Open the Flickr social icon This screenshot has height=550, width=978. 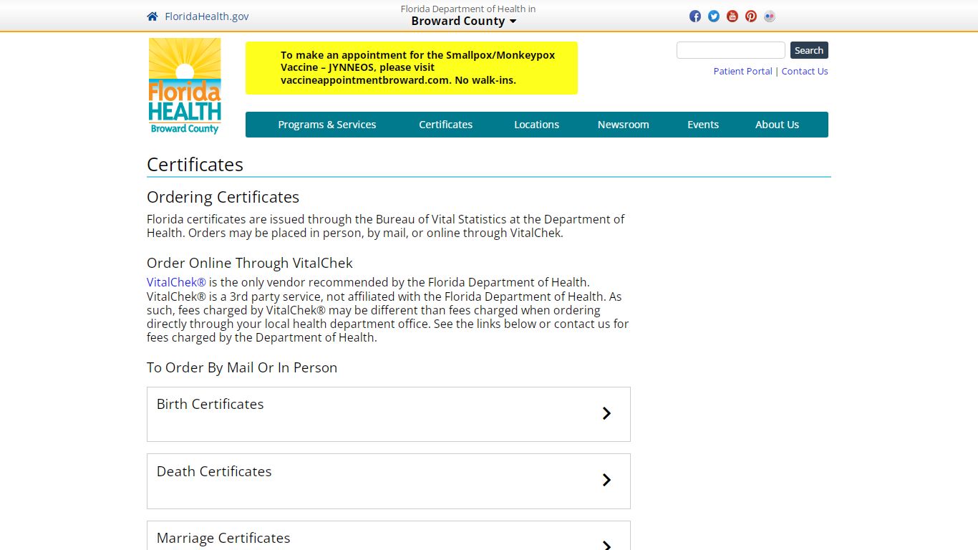[x=770, y=16]
